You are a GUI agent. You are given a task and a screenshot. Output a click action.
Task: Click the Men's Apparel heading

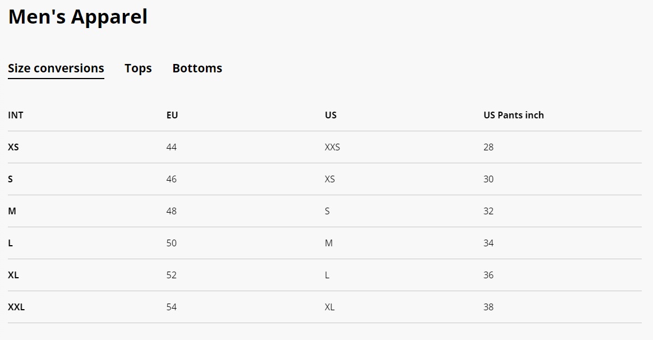point(78,17)
